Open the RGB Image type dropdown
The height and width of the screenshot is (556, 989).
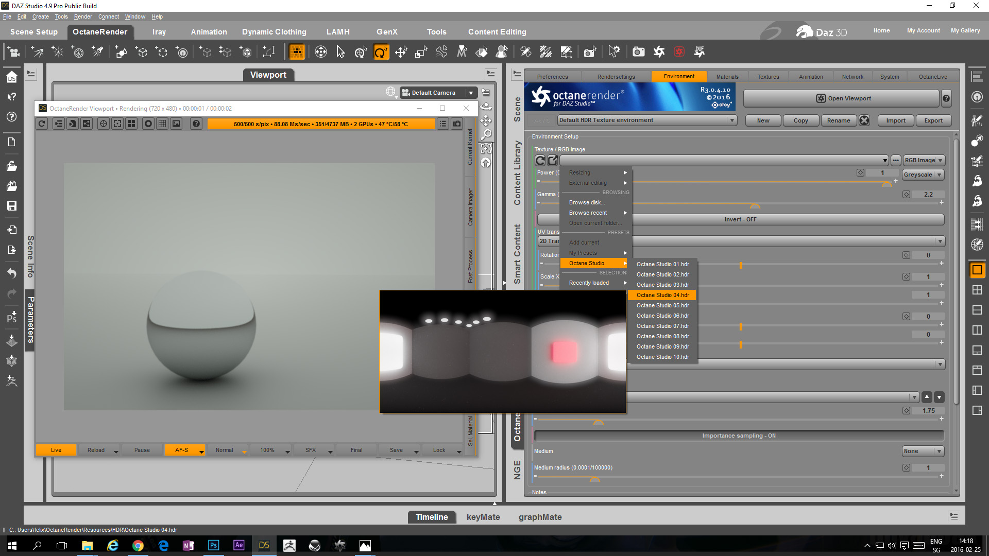(924, 160)
